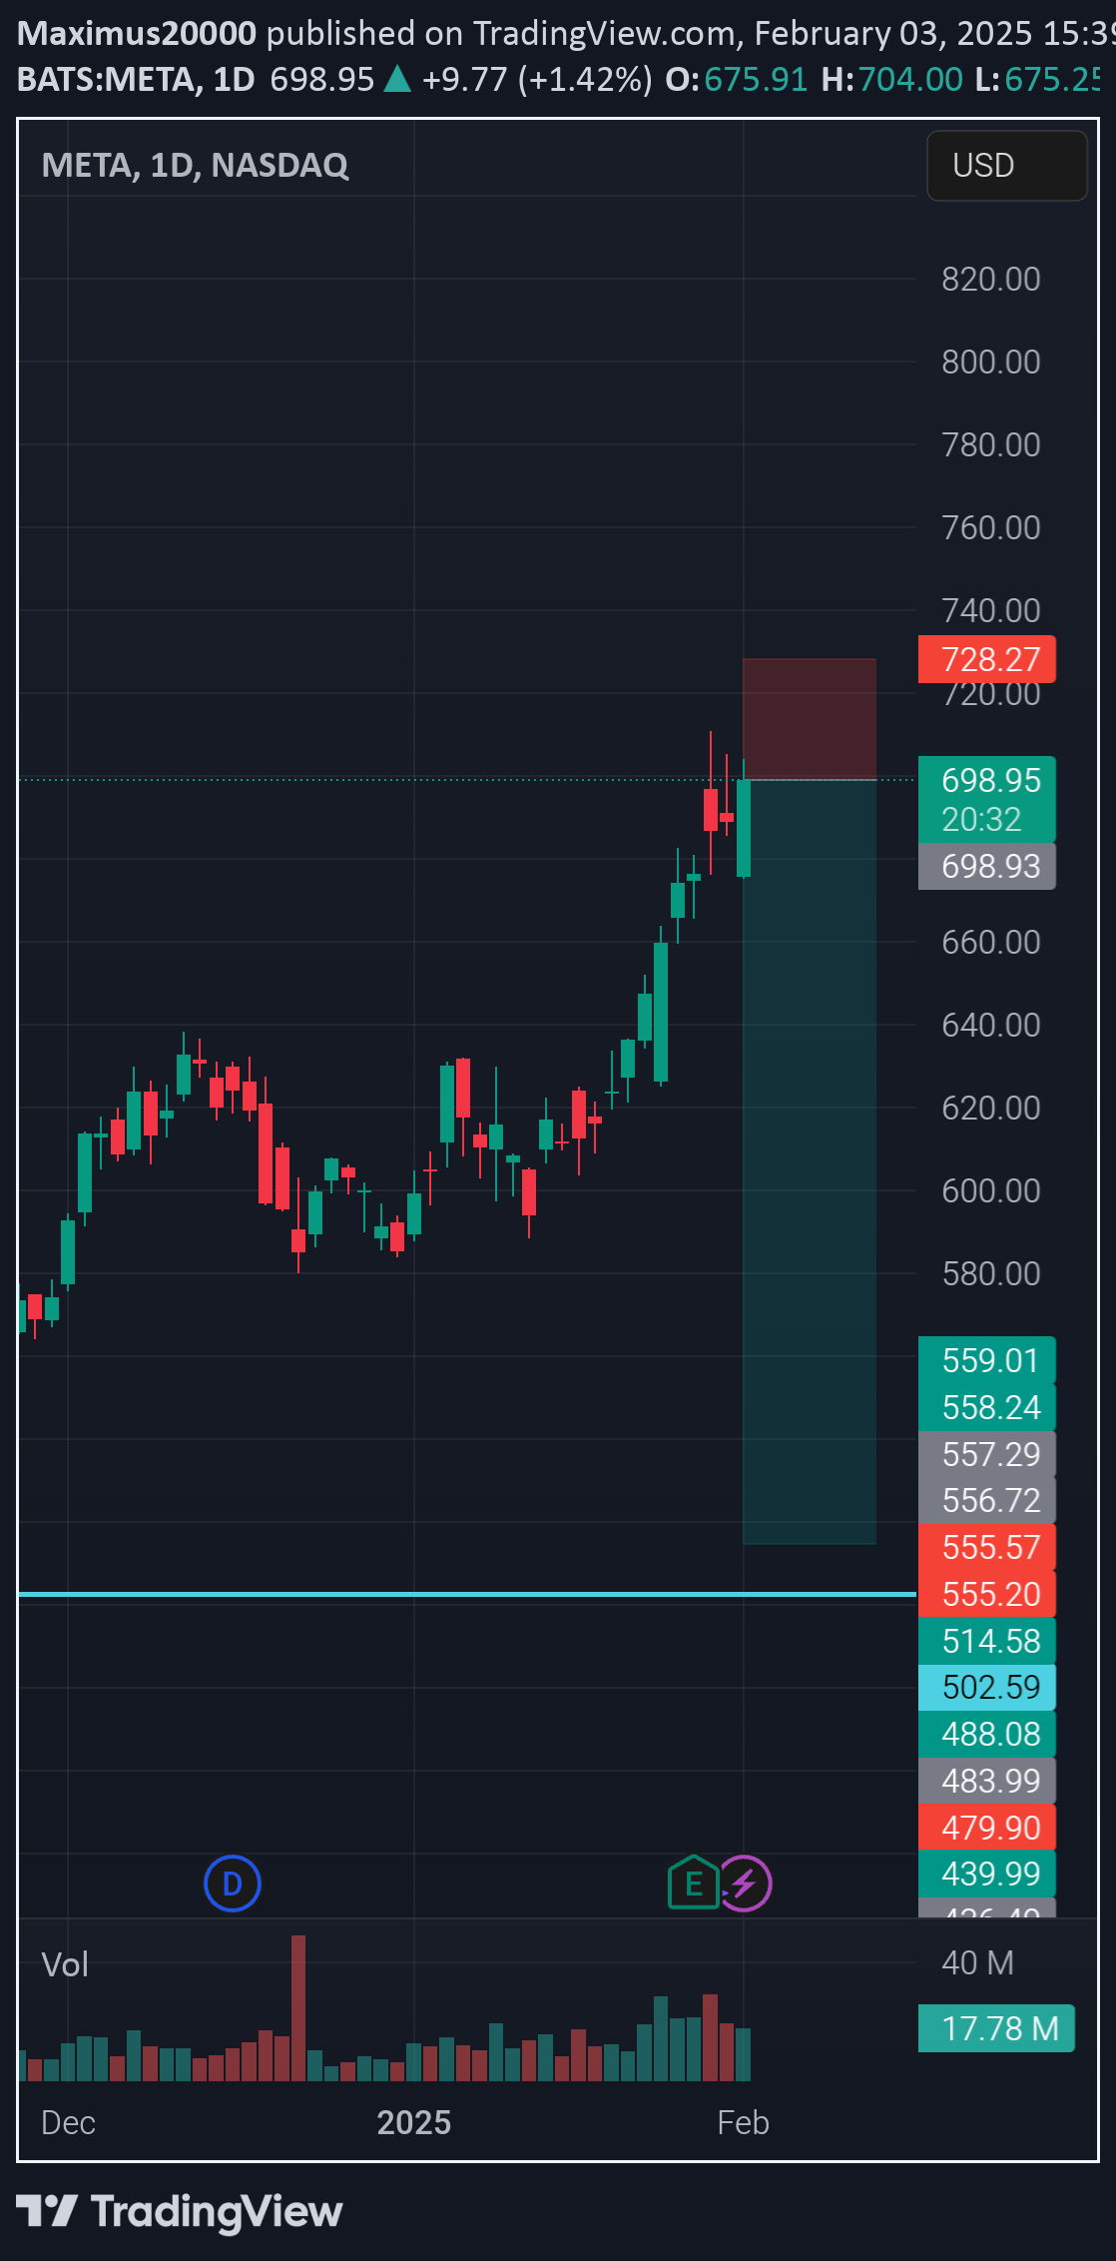1116x2261 pixels.
Task: Click the green earnings E icon
Action: click(692, 1884)
